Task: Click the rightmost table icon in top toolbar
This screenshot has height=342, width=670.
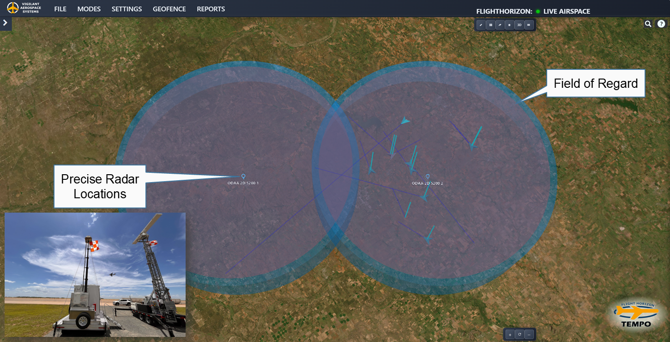Action: 529,24
